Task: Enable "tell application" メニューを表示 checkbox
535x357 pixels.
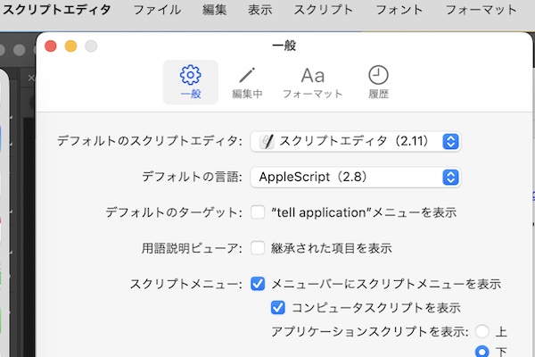Action: [x=258, y=212]
